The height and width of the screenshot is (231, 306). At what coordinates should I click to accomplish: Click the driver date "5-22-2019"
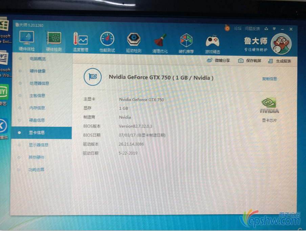click(128, 153)
